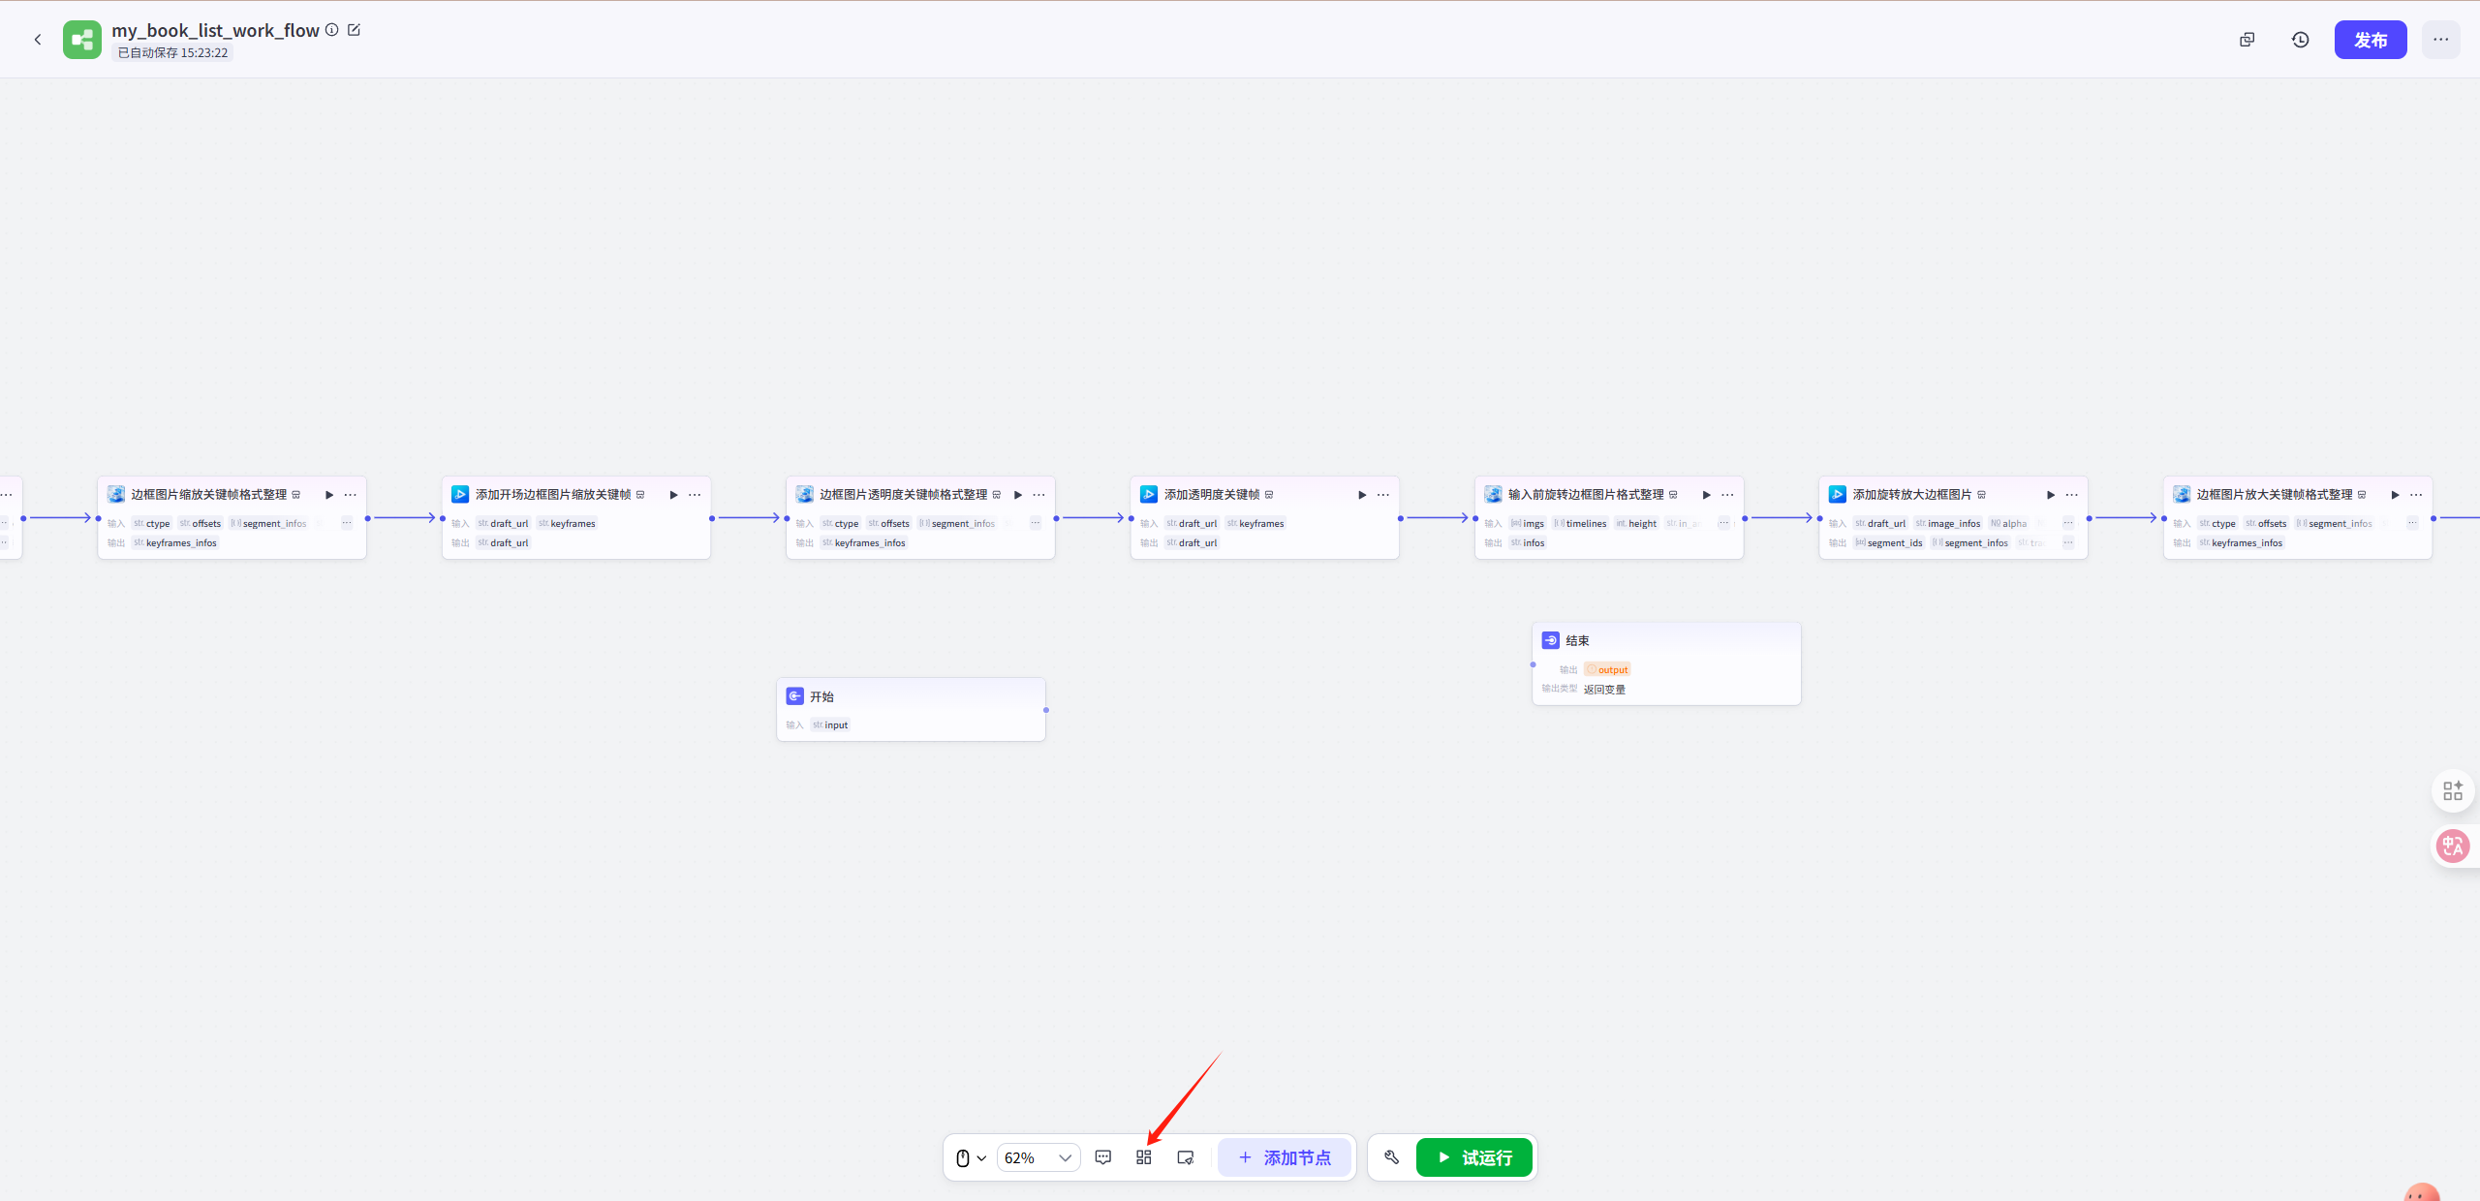Image resolution: width=2480 pixels, height=1201 pixels.
Task: Click the duplicate workflow icon at top right
Action: tap(2247, 40)
